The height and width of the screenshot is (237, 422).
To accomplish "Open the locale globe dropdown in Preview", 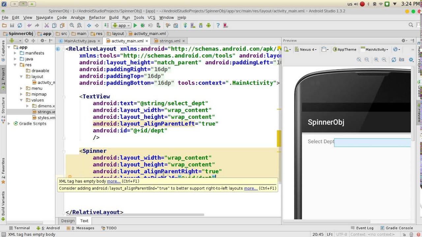I will 397,49.
